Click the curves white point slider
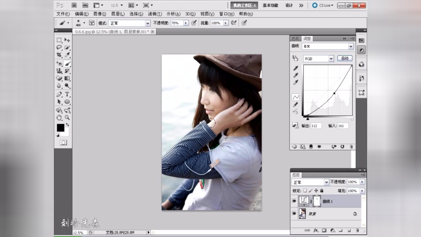 pyautogui.click(x=352, y=119)
